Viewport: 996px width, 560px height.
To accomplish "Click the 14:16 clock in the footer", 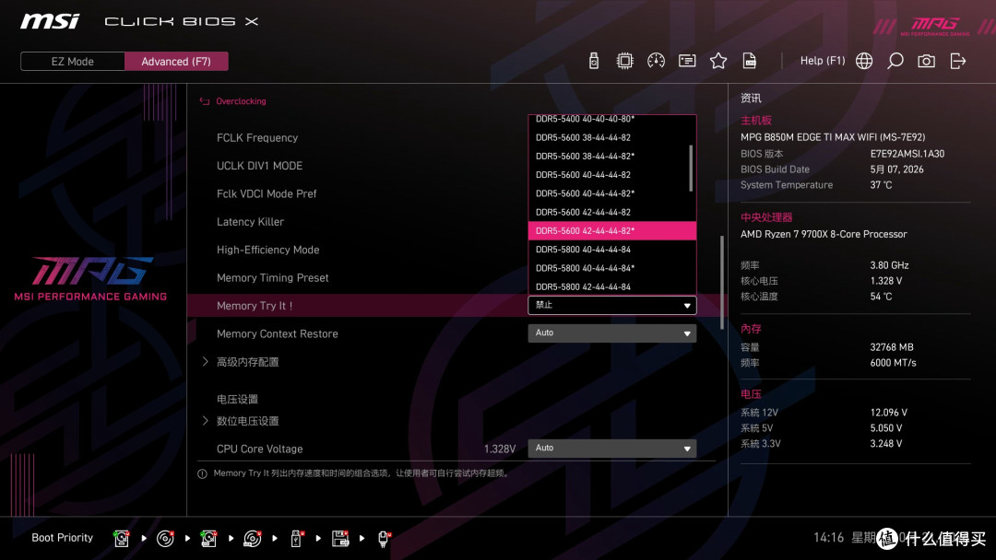I will [x=829, y=538].
